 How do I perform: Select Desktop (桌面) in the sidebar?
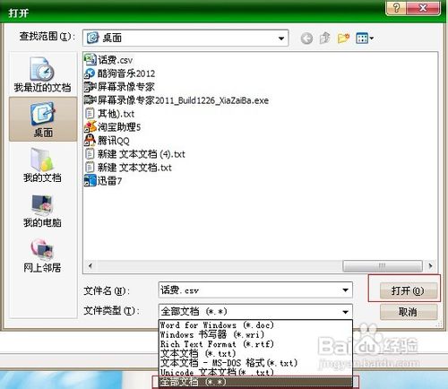43,119
